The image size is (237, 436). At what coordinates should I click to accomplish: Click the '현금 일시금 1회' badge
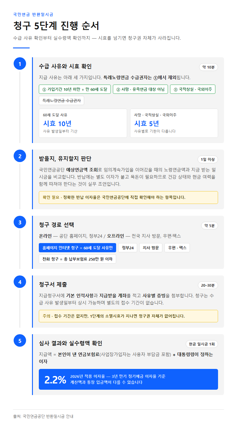(202, 344)
